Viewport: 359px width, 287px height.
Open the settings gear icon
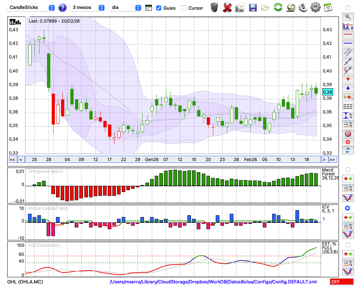click(x=315, y=7)
